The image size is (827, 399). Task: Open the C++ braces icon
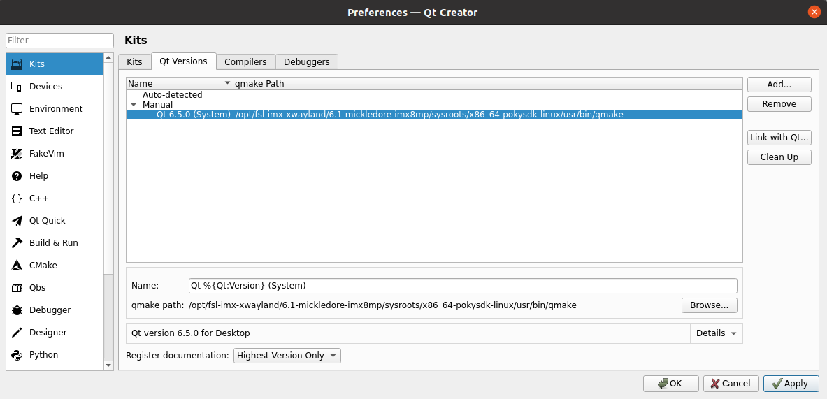click(17, 198)
